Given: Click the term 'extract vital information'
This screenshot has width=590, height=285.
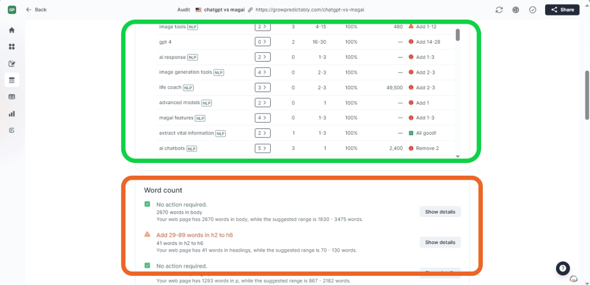Looking at the screenshot, I should 186,133.
